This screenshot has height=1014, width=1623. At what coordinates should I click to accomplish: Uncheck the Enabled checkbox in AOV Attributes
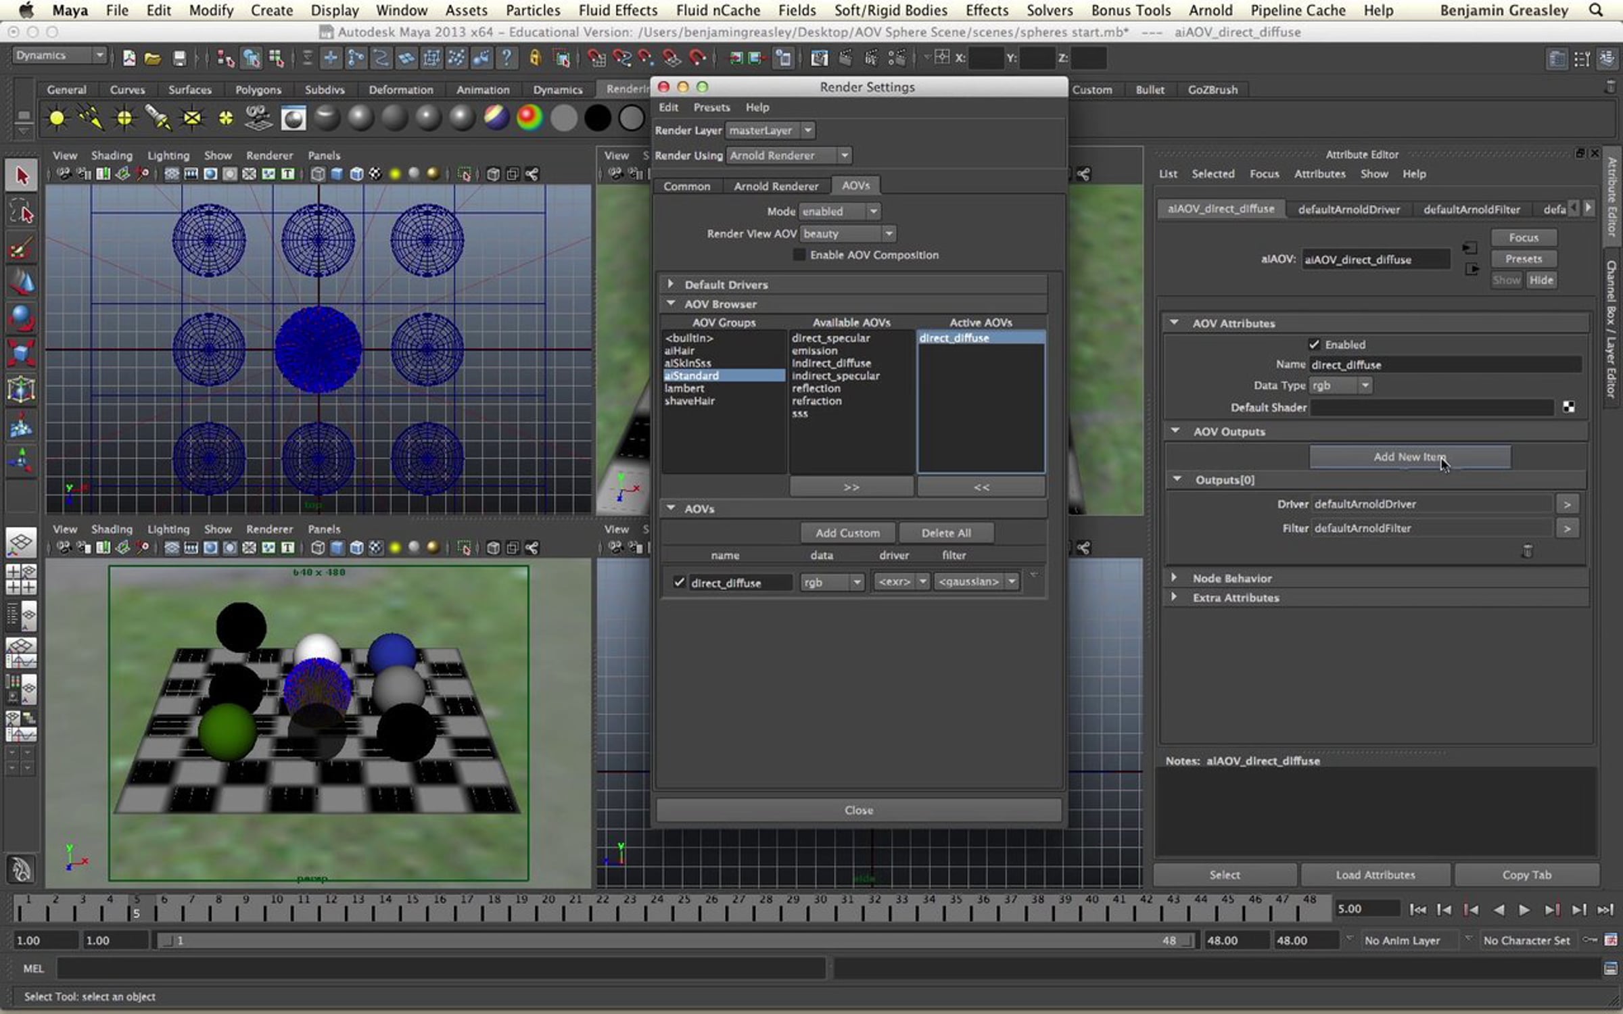1314,344
